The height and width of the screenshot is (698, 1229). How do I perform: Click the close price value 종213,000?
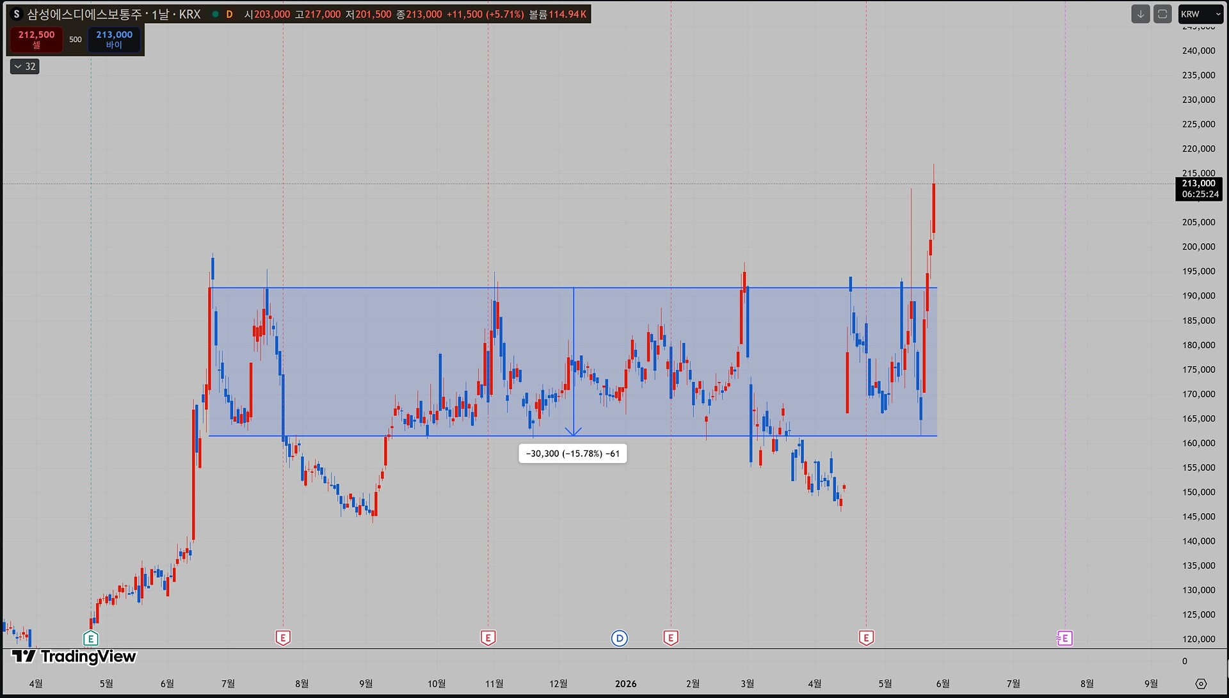419,14
